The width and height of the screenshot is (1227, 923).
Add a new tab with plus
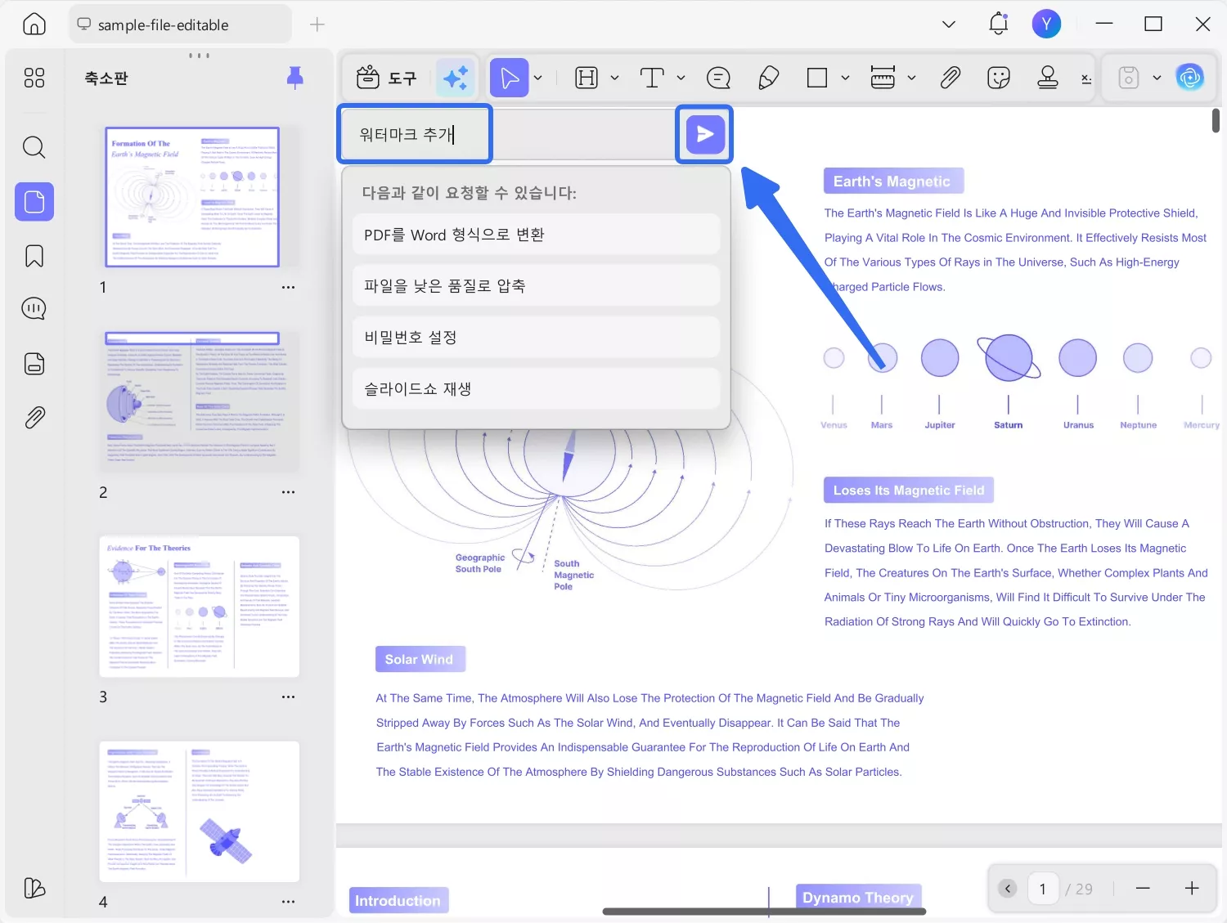[x=317, y=25]
